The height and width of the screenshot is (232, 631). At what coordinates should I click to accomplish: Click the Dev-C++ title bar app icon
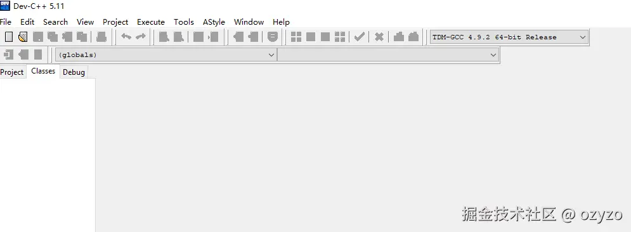5,6
